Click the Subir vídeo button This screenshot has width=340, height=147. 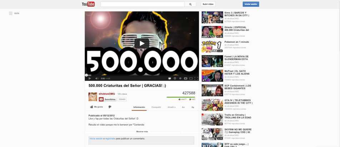[208, 4]
